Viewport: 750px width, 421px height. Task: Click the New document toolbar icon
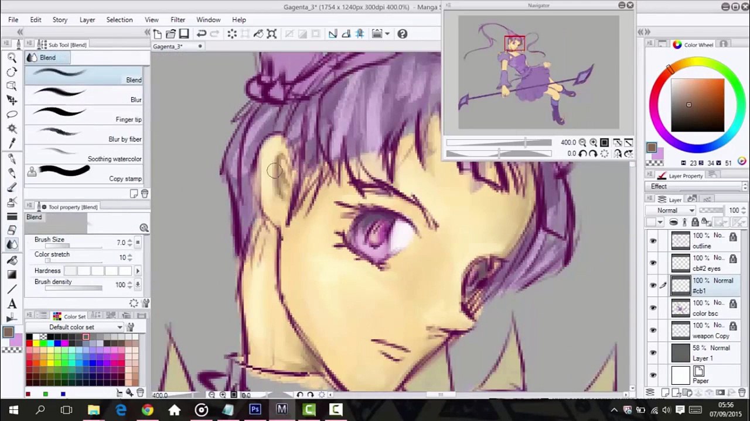pos(157,34)
